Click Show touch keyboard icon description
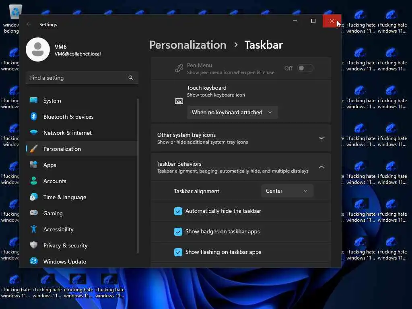The width and height of the screenshot is (412, 309). point(216,95)
